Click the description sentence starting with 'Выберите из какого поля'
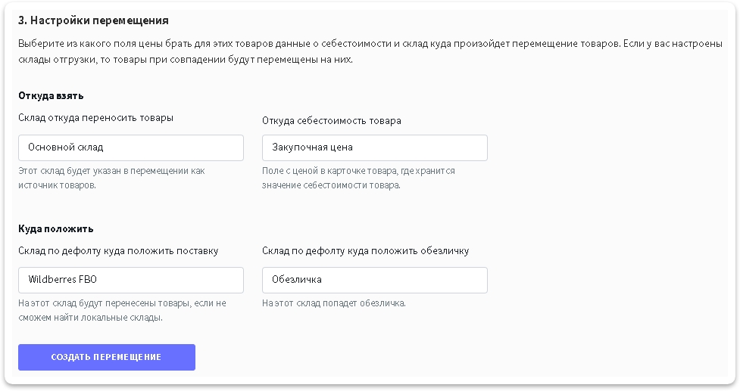The height and width of the screenshot is (391, 740). pyautogui.click(x=303, y=43)
